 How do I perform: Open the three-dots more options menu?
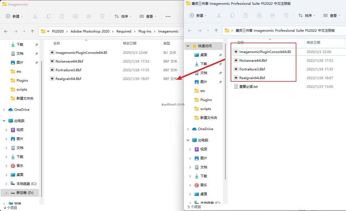168,16
